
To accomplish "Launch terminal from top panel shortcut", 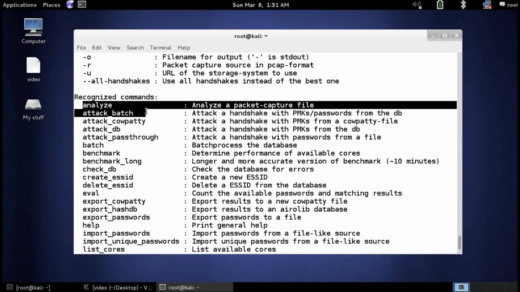I will (x=82, y=5).
